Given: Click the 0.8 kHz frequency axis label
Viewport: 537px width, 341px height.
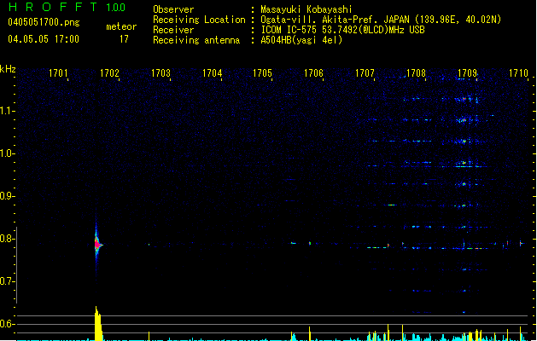Looking at the screenshot, I should (x=7, y=239).
